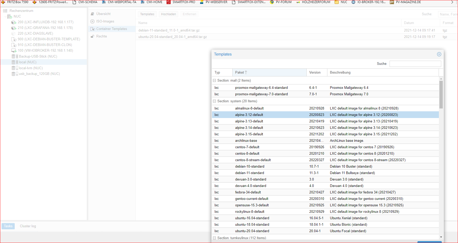Sort templates by Paket column
458x243 pixels.
click(269, 73)
